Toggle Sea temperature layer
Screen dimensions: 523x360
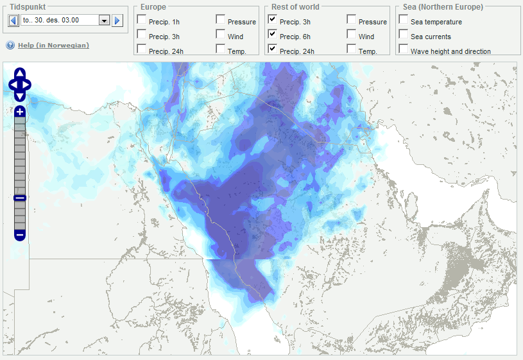404,19
